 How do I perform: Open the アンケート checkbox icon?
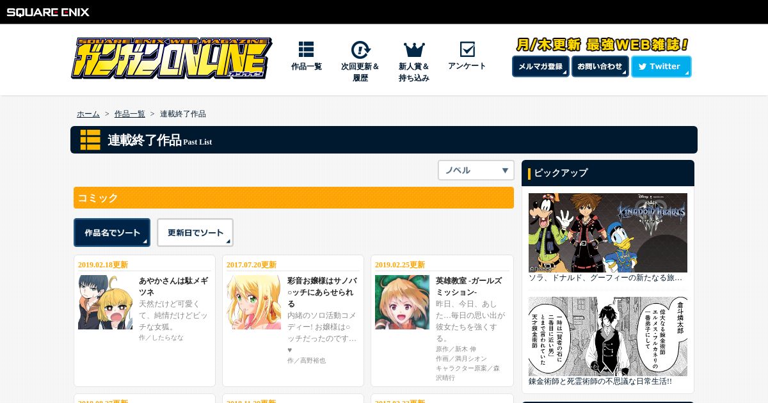pos(467,49)
